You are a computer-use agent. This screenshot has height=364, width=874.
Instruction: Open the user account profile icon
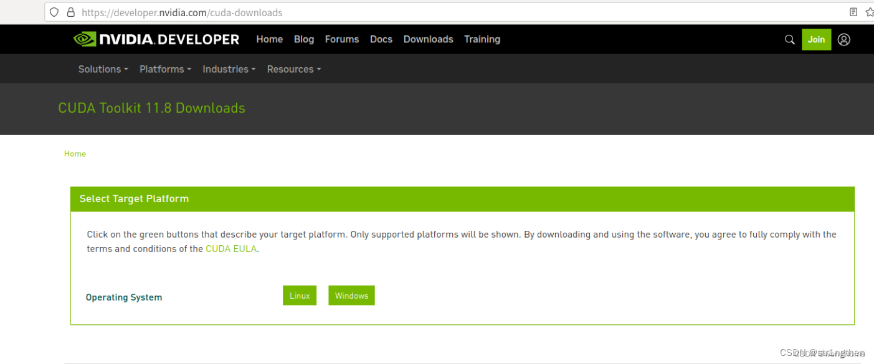pyautogui.click(x=843, y=39)
